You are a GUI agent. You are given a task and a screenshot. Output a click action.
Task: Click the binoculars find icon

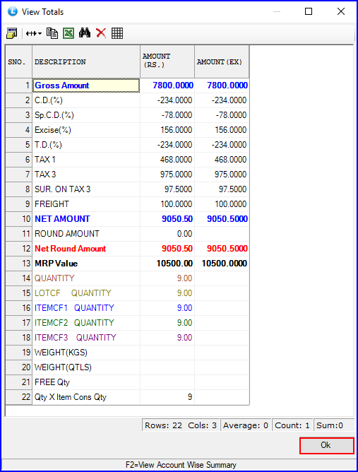pos(85,33)
